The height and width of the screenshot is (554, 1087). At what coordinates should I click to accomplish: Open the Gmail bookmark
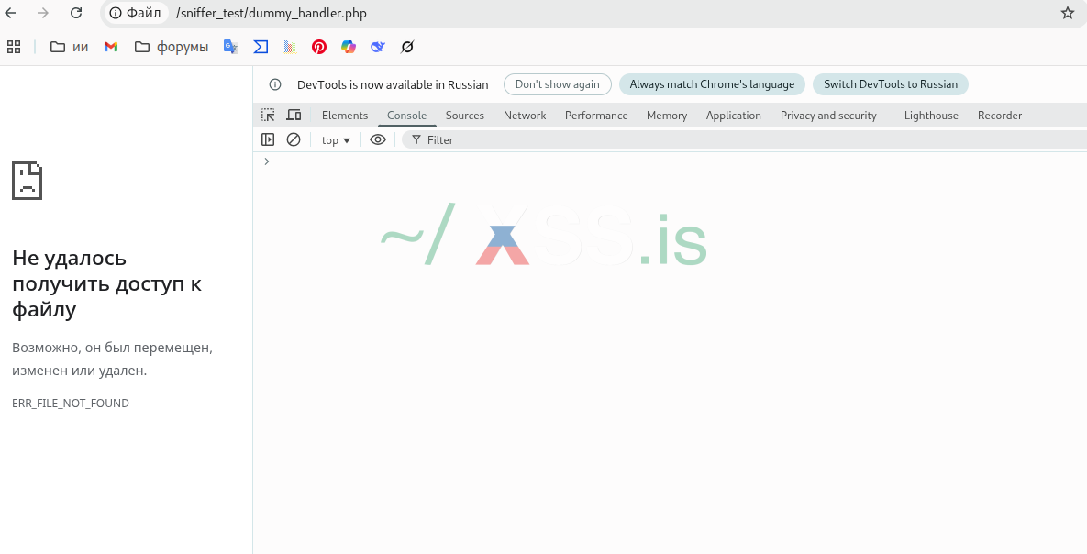(111, 47)
